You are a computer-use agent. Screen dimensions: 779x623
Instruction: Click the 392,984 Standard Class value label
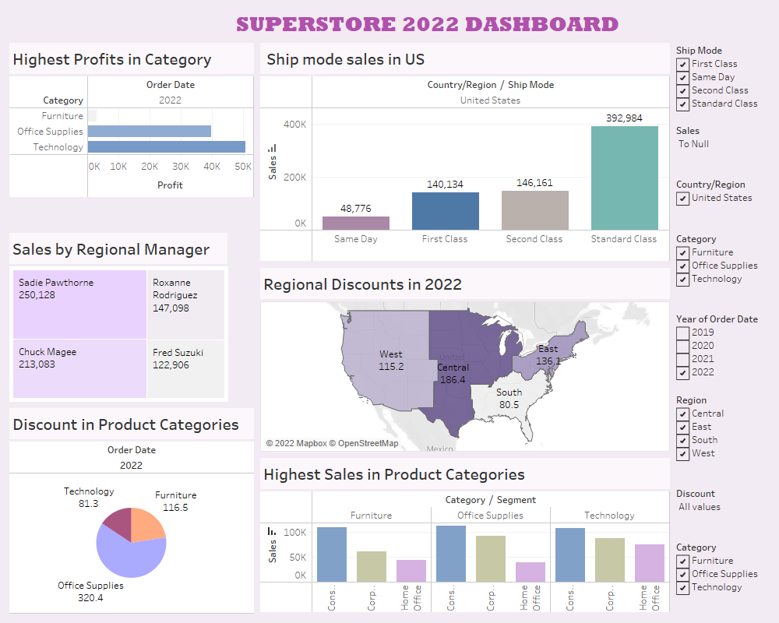click(x=624, y=118)
